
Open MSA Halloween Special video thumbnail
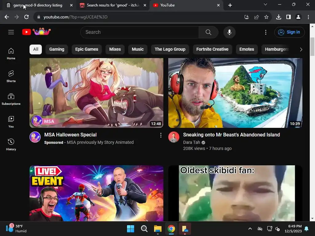click(x=96, y=93)
